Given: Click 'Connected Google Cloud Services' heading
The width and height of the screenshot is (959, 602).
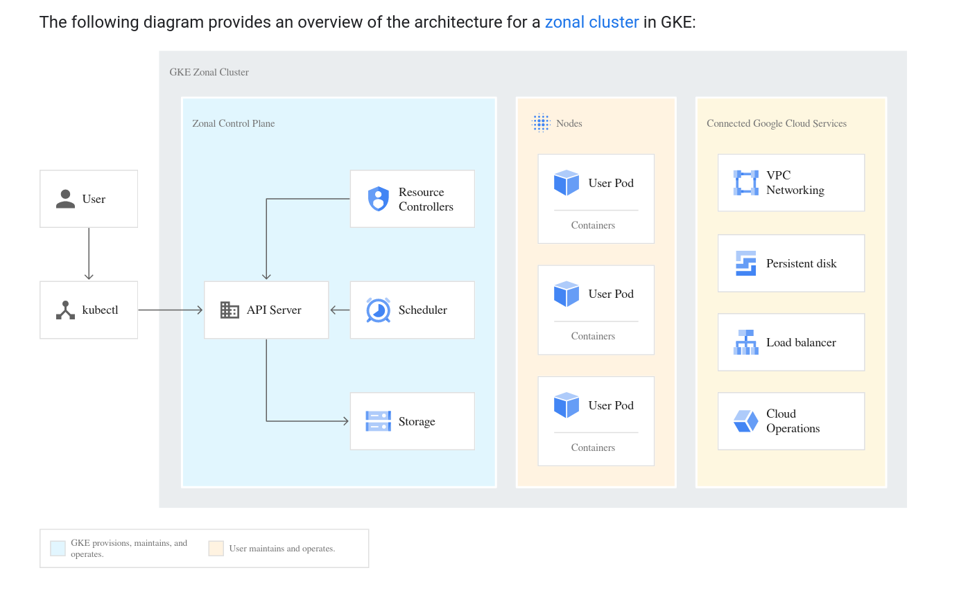Looking at the screenshot, I should coord(777,123).
